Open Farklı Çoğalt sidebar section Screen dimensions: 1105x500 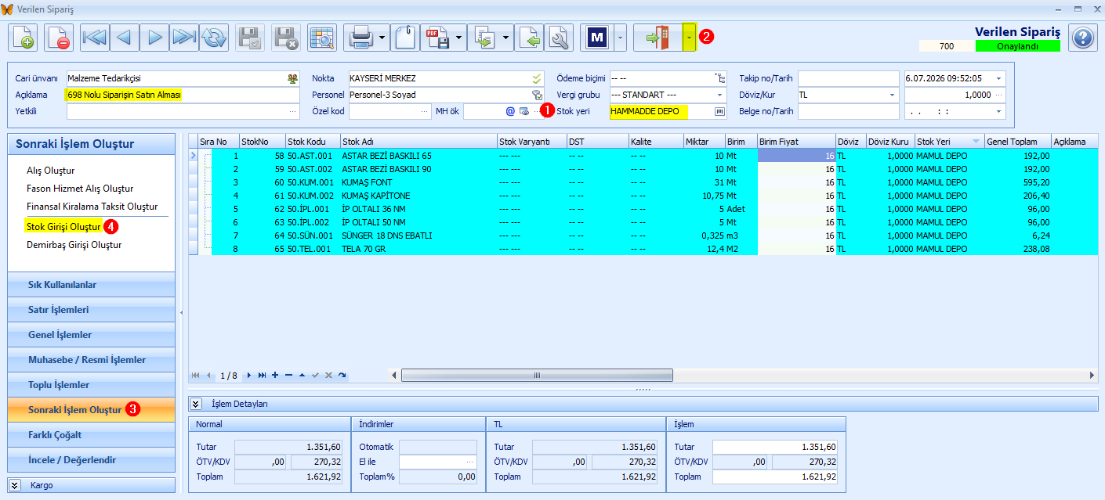[91, 435]
